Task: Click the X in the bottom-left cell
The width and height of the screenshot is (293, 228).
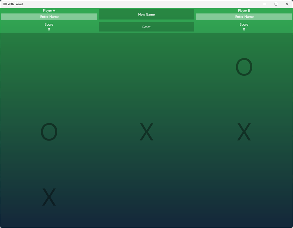Action: click(49, 197)
